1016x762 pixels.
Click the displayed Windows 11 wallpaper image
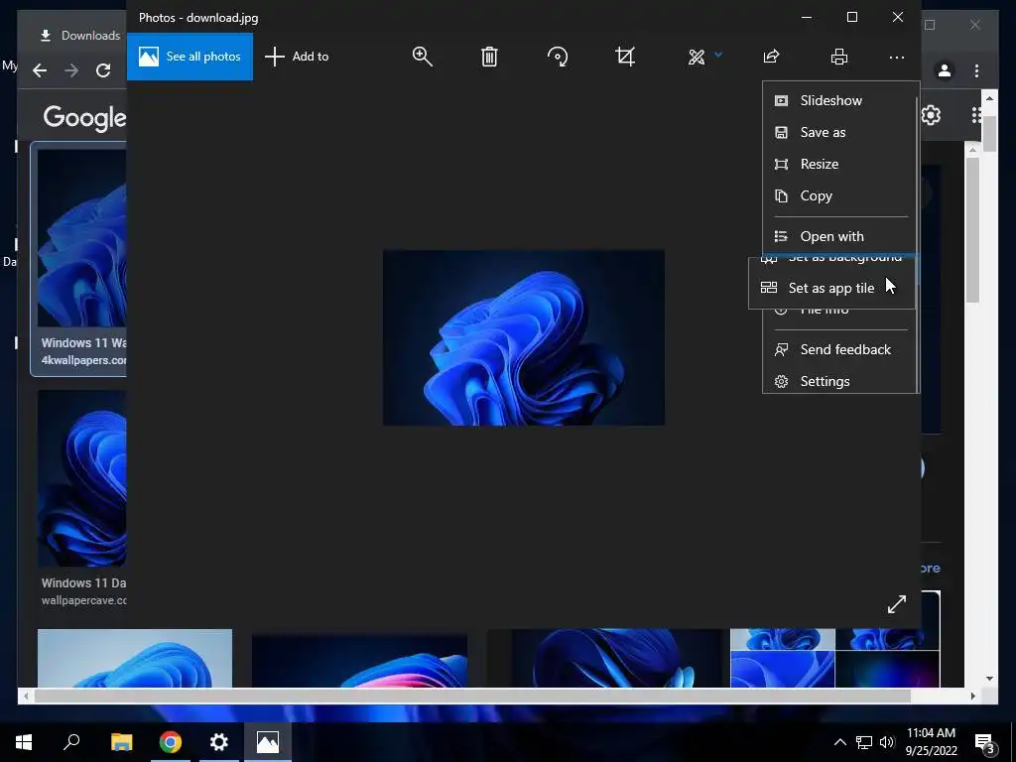[523, 337]
